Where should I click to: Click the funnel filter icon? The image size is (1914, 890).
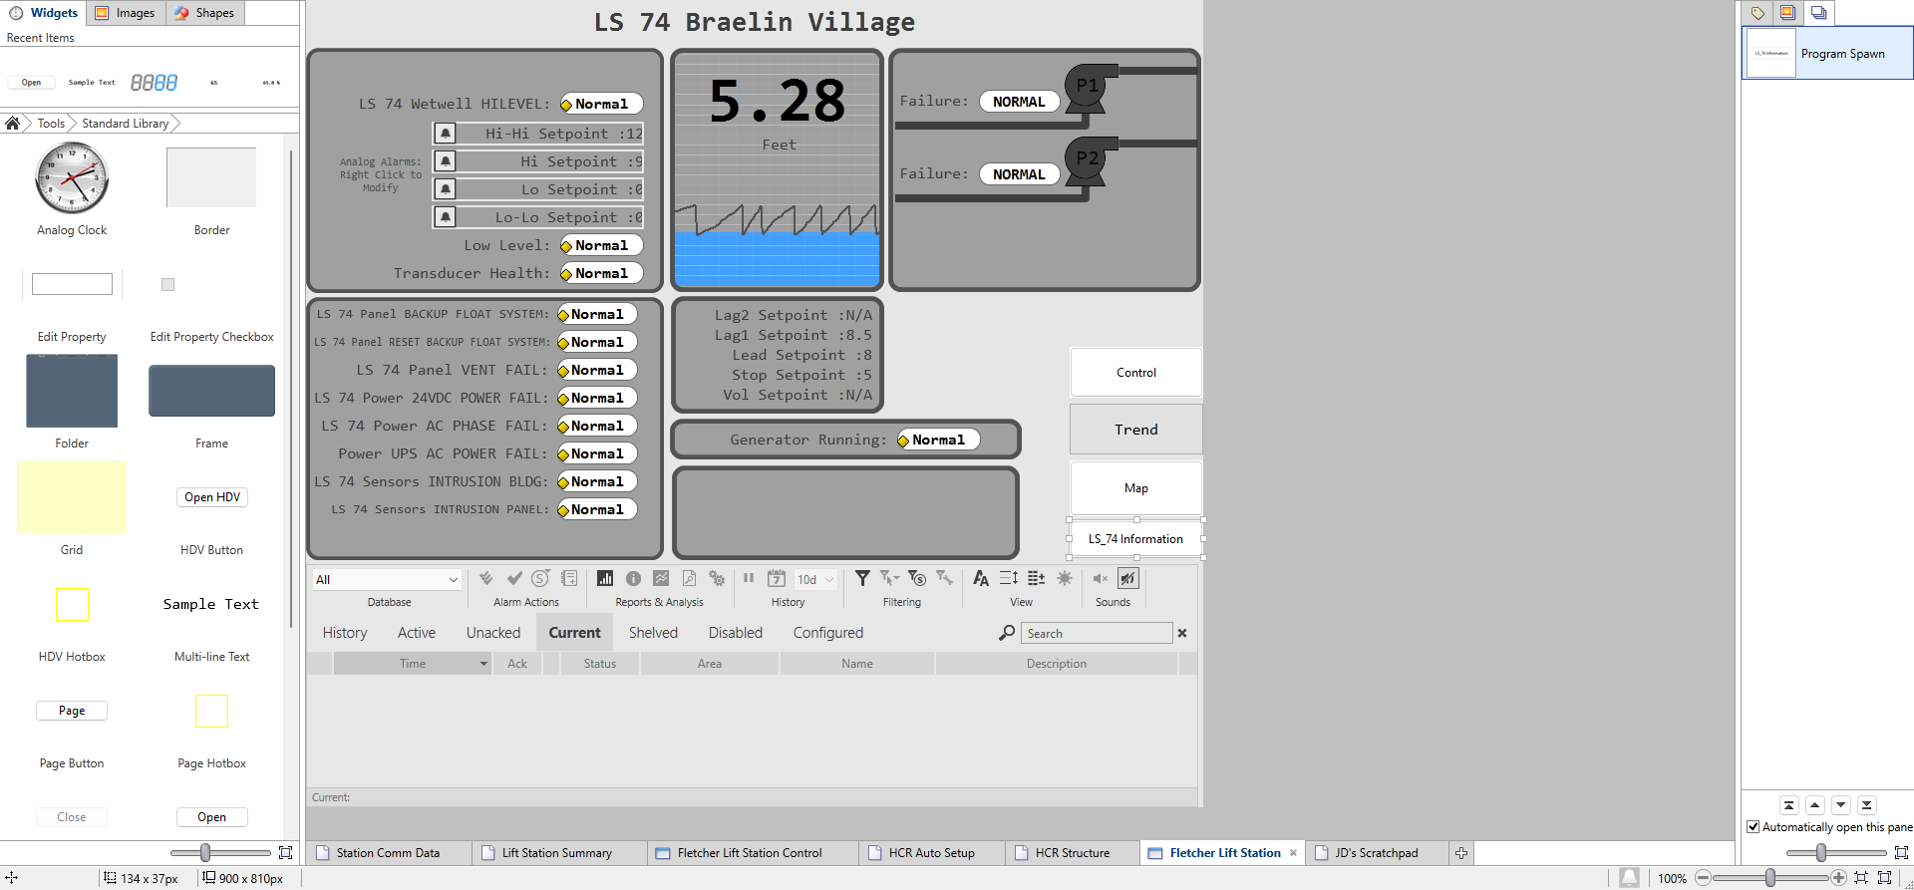tap(862, 579)
